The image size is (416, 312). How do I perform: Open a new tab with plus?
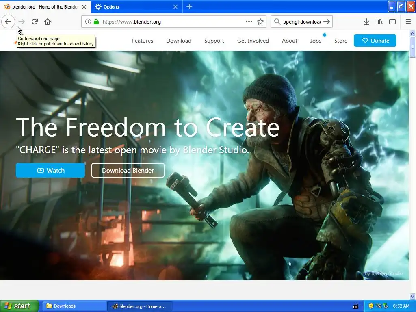click(x=189, y=6)
